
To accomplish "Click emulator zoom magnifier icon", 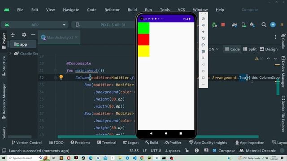I will point(203,58).
